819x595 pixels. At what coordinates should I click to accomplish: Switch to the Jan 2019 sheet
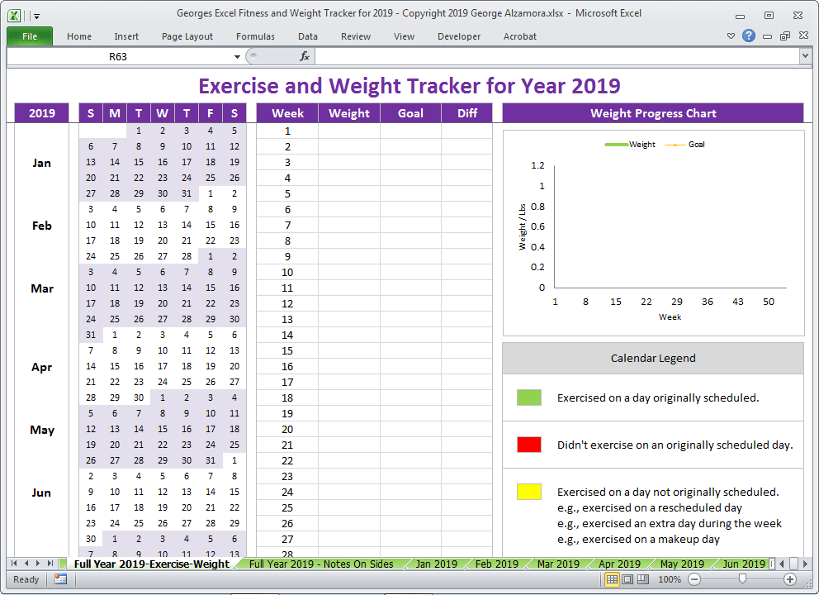(436, 564)
